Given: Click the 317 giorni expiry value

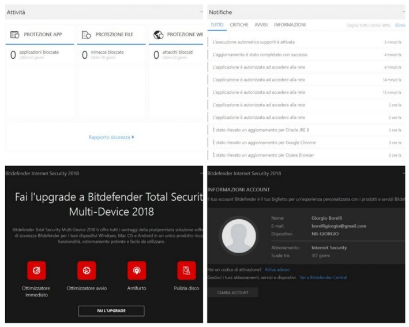Looking at the screenshot, I should (321, 255).
